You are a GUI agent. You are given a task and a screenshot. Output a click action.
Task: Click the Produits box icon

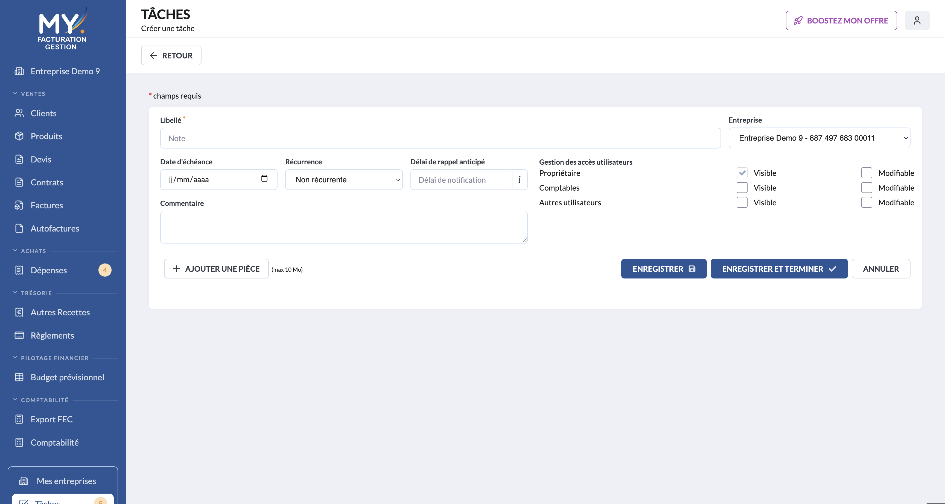point(19,136)
